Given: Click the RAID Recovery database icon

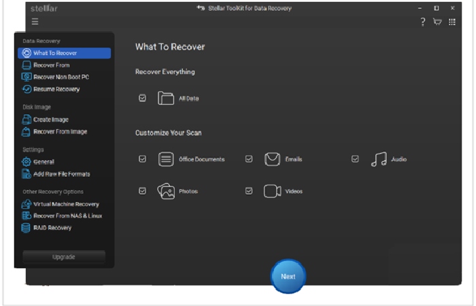Looking at the screenshot, I should tap(26, 228).
